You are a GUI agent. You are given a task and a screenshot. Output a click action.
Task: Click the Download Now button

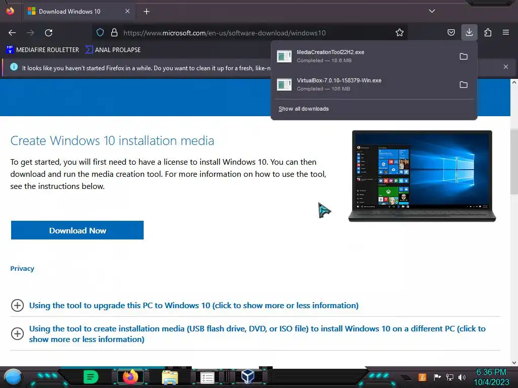[77, 230]
